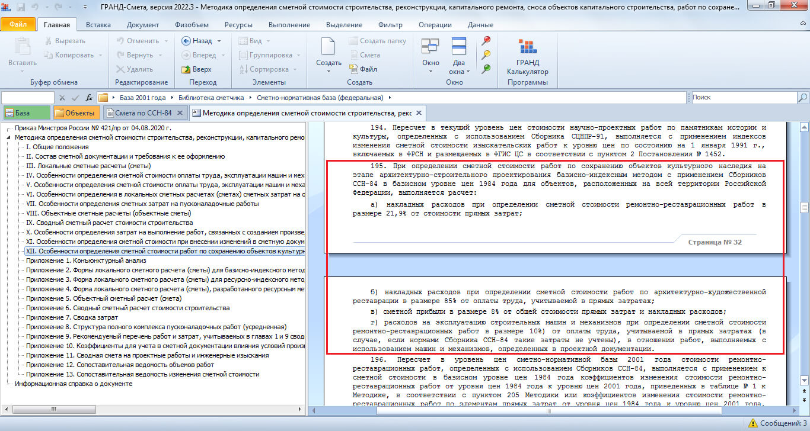The image size is (810, 431).
Task: Expand the arrow after База 2001 года
Action: (x=171, y=98)
